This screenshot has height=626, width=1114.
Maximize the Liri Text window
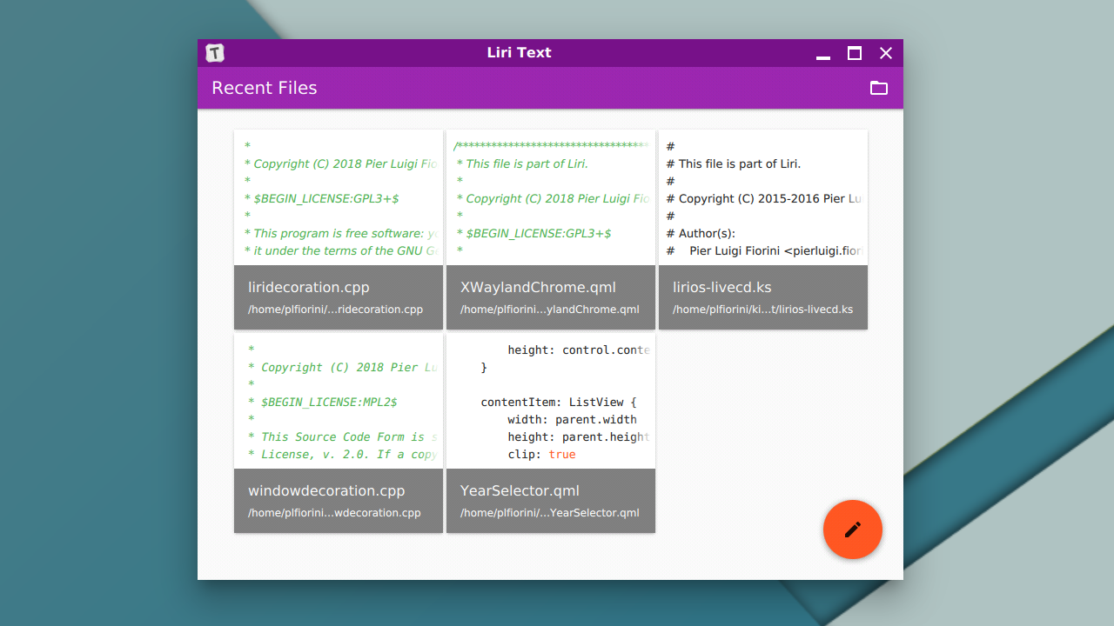pyautogui.click(x=855, y=53)
